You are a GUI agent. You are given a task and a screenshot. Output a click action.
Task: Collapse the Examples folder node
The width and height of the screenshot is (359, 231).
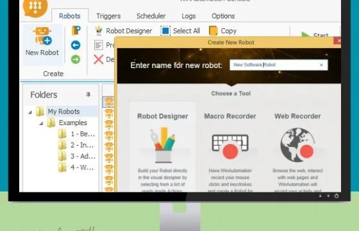(41, 123)
